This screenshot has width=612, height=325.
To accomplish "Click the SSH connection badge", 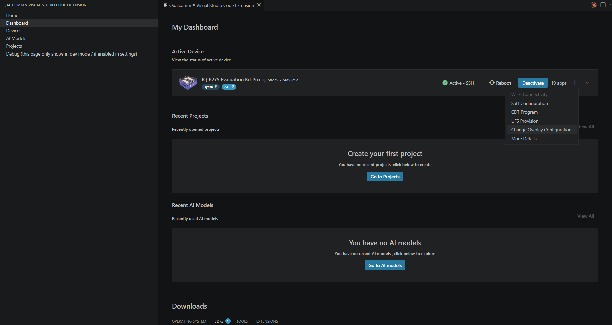I will [229, 87].
